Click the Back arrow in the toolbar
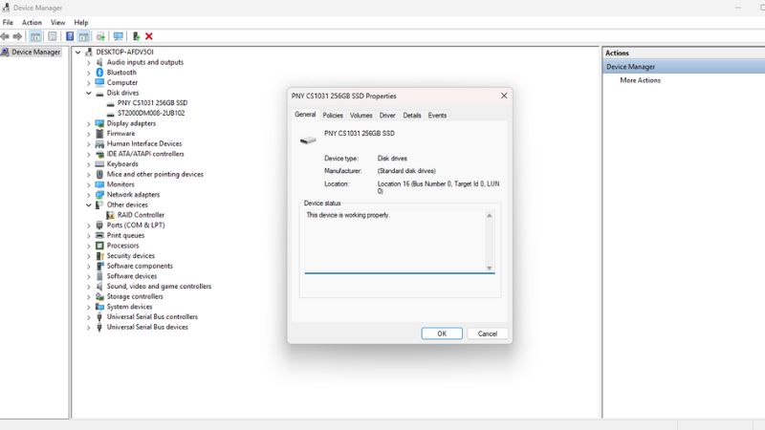This screenshot has height=430, width=765. tap(5, 36)
